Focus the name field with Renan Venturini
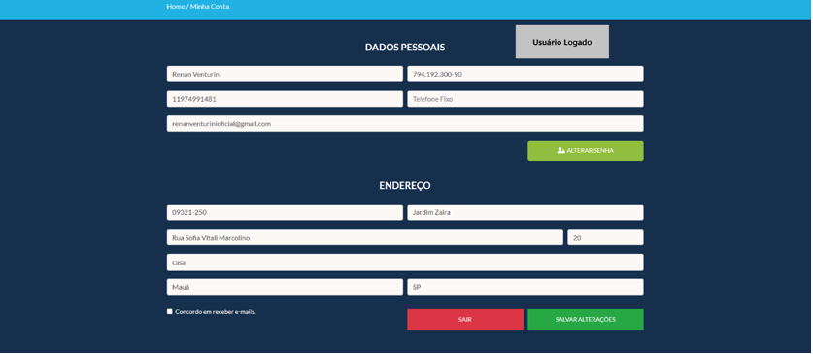This screenshot has height=354, width=813. (285, 74)
